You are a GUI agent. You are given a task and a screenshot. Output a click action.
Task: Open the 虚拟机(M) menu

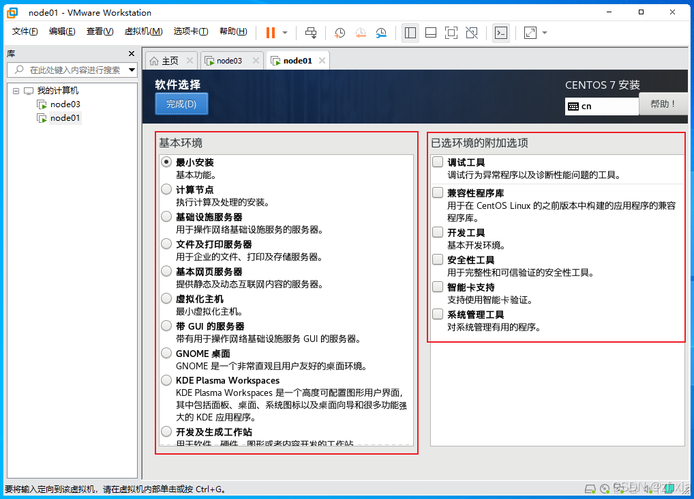point(143,31)
